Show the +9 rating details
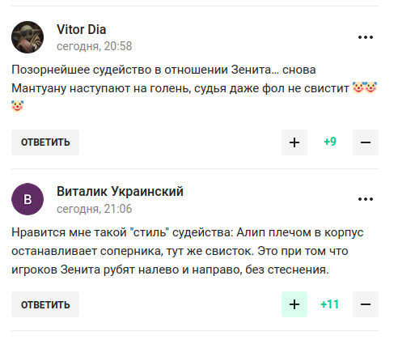 point(330,142)
